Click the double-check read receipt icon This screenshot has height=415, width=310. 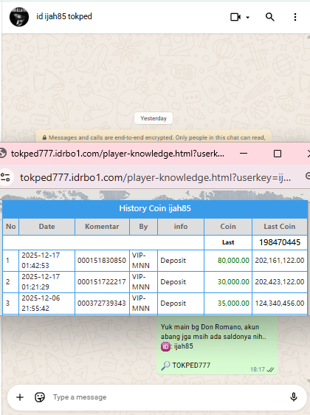(270, 369)
